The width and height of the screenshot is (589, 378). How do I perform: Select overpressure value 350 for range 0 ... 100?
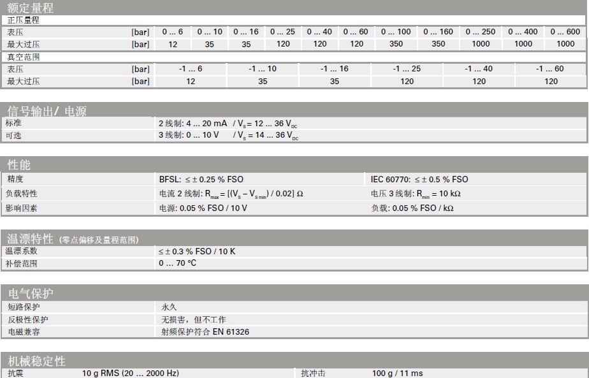pos(396,44)
